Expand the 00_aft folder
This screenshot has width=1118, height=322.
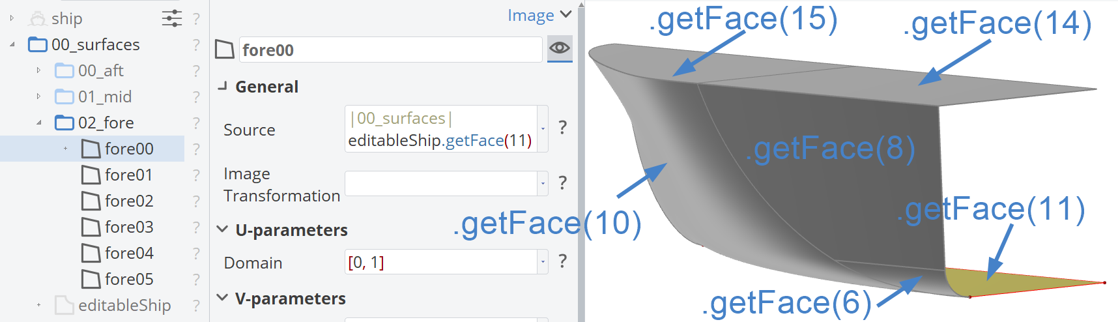pos(38,70)
